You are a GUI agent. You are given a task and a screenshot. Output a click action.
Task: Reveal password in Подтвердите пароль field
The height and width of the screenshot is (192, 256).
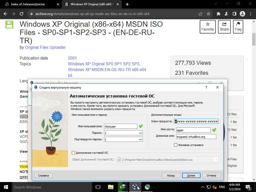[x=140, y=139]
